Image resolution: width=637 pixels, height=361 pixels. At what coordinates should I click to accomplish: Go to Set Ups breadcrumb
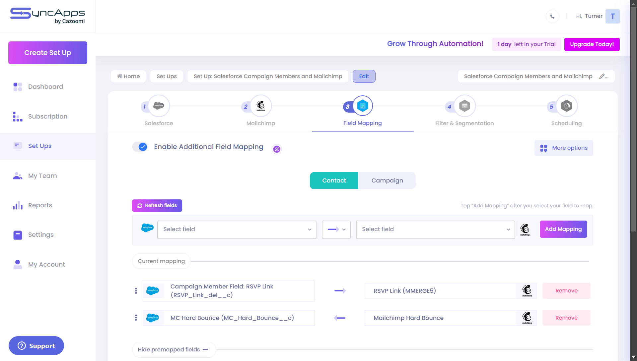tap(167, 77)
